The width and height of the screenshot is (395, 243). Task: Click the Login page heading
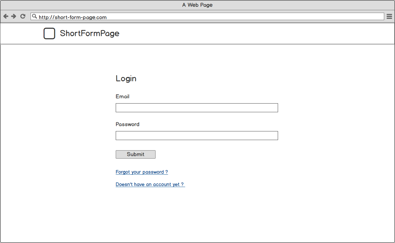pos(126,79)
